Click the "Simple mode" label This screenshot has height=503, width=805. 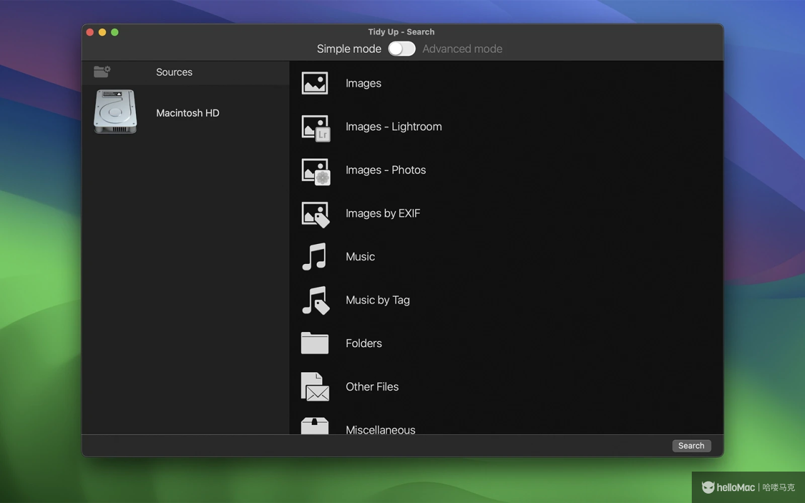[349, 48]
